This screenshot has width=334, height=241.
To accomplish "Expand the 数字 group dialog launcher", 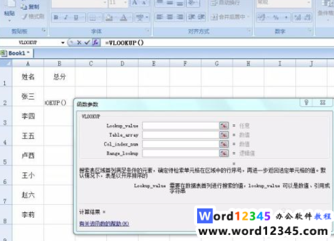I will [x=310, y=31].
